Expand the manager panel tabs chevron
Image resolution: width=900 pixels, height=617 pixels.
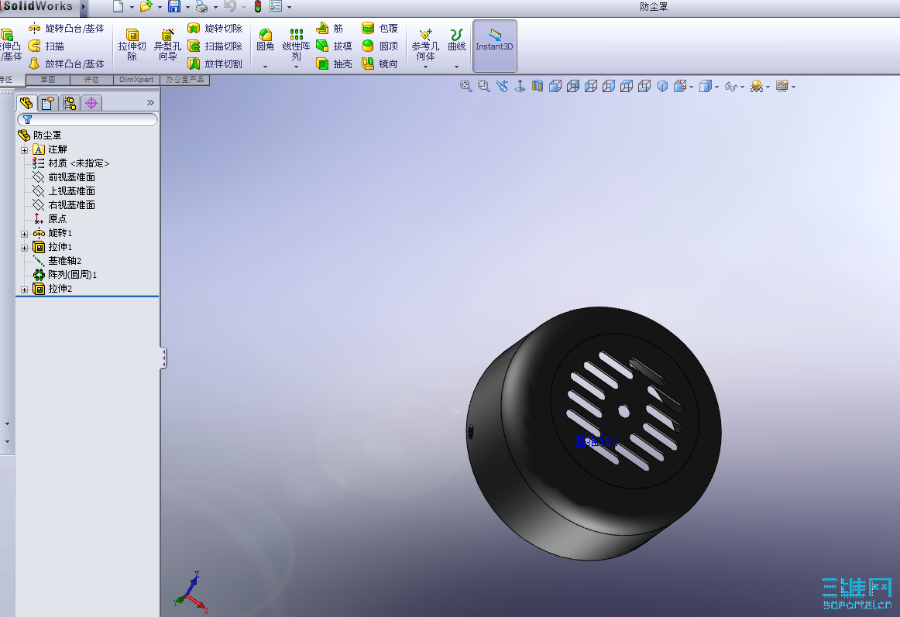[x=150, y=103]
